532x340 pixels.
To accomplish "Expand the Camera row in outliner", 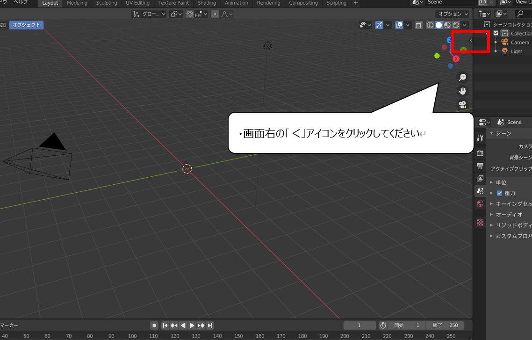I will [496, 42].
